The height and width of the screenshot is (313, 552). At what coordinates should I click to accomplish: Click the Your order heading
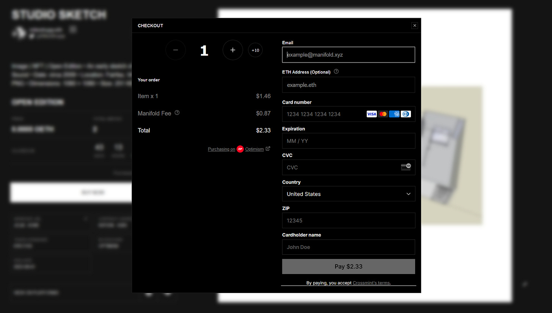tap(149, 80)
